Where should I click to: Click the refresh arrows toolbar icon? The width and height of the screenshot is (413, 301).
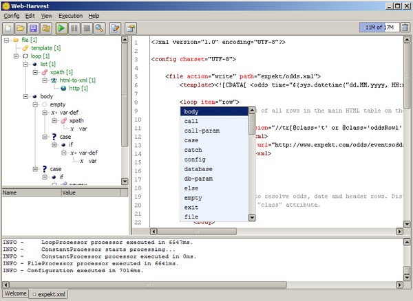[46, 28]
